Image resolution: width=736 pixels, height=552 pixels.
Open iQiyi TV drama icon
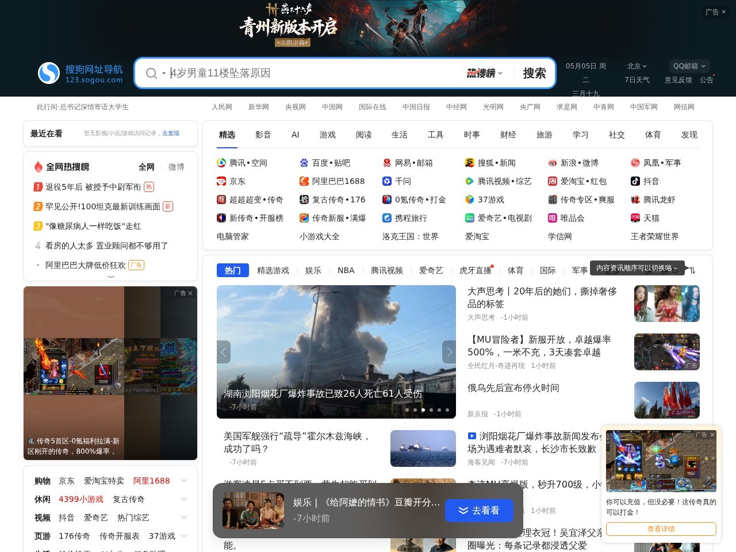(470, 218)
